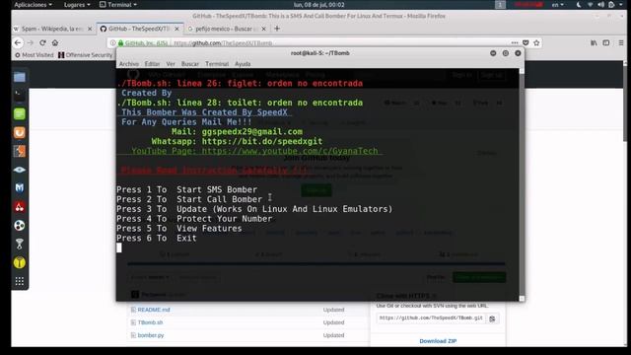Image resolution: width=631 pixels, height=355 pixels.
Task: Close the Spam Wikipedia tab
Action: pos(90,29)
